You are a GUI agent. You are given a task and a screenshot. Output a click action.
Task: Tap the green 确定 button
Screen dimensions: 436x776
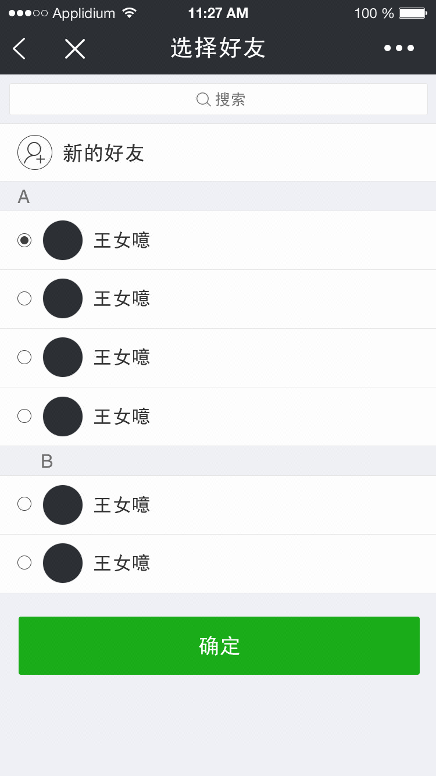[219, 646]
